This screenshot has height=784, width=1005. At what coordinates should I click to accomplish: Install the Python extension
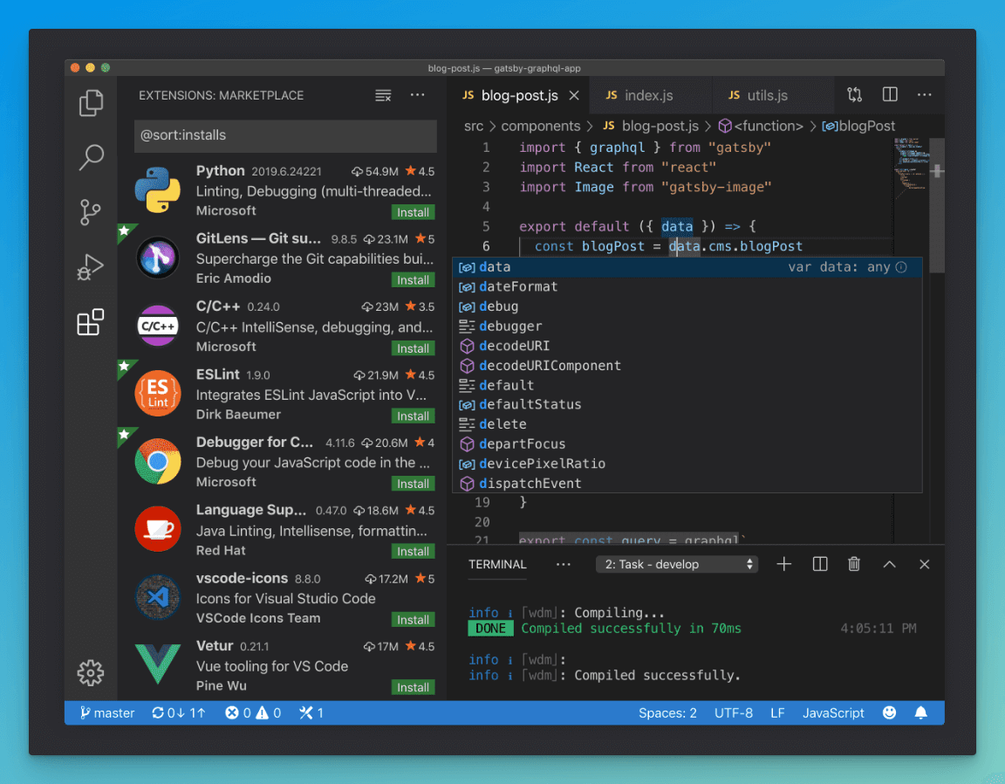tap(413, 212)
